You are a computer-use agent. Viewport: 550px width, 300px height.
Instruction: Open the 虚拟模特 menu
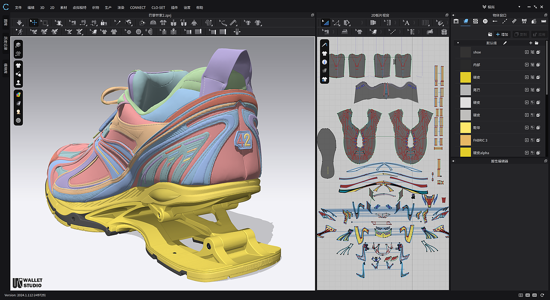[79, 8]
